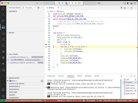Switch to the MEMORY panel tab
Image resolution: width=138 pixels, height=103 pixels.
88,76
